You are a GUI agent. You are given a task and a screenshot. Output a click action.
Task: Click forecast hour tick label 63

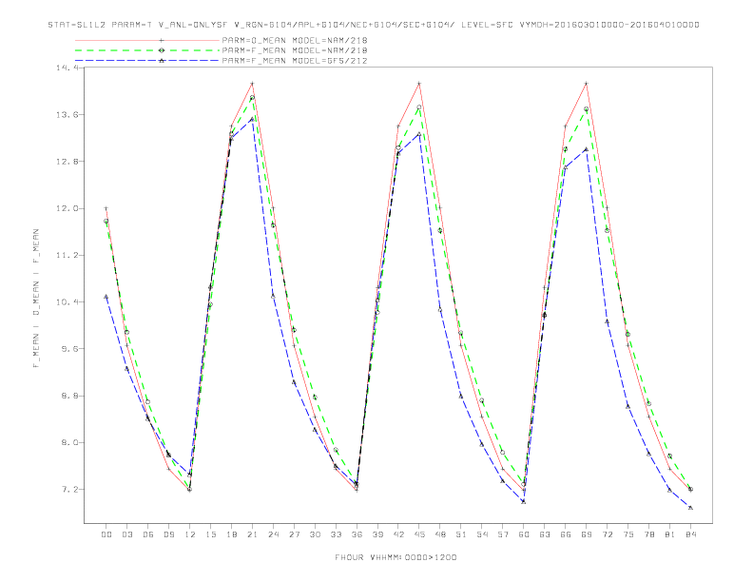(x=545, y=534)
